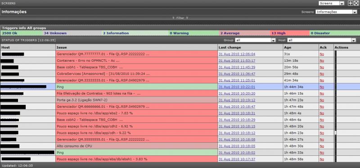Viewport: 360px width, 168px height.
Task: Click the 0 Warning status cell
Action: click(193, 33)
